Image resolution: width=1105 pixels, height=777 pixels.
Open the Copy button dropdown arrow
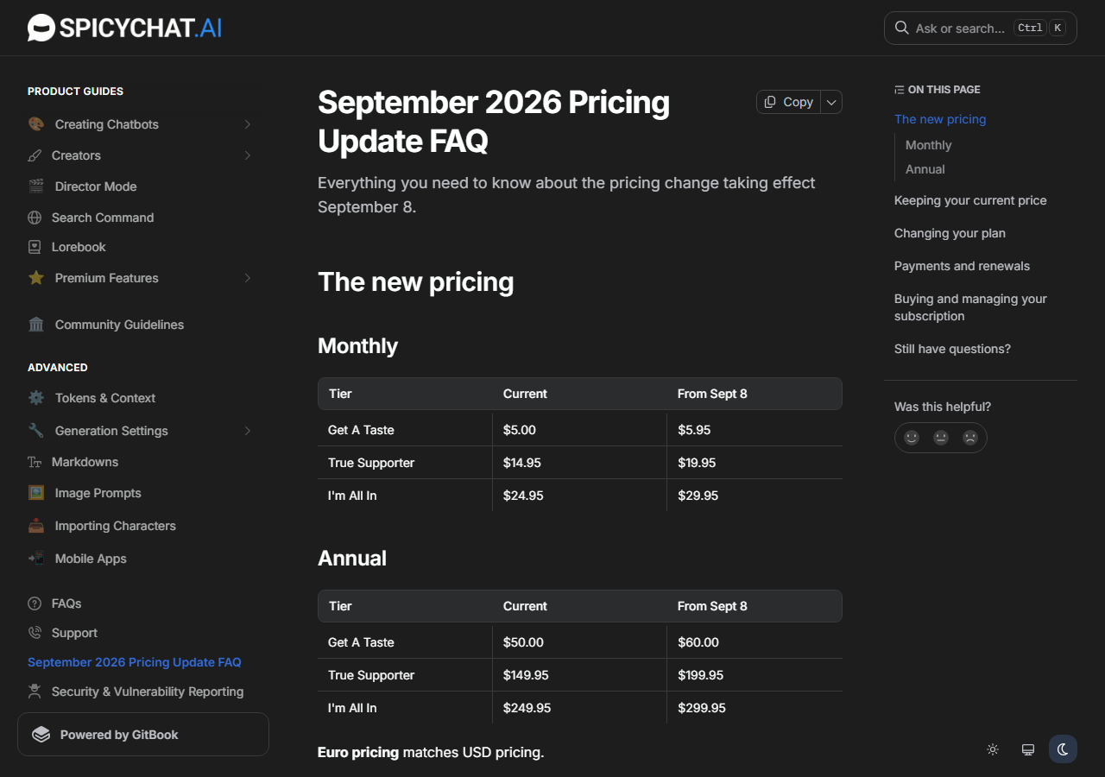831,102
